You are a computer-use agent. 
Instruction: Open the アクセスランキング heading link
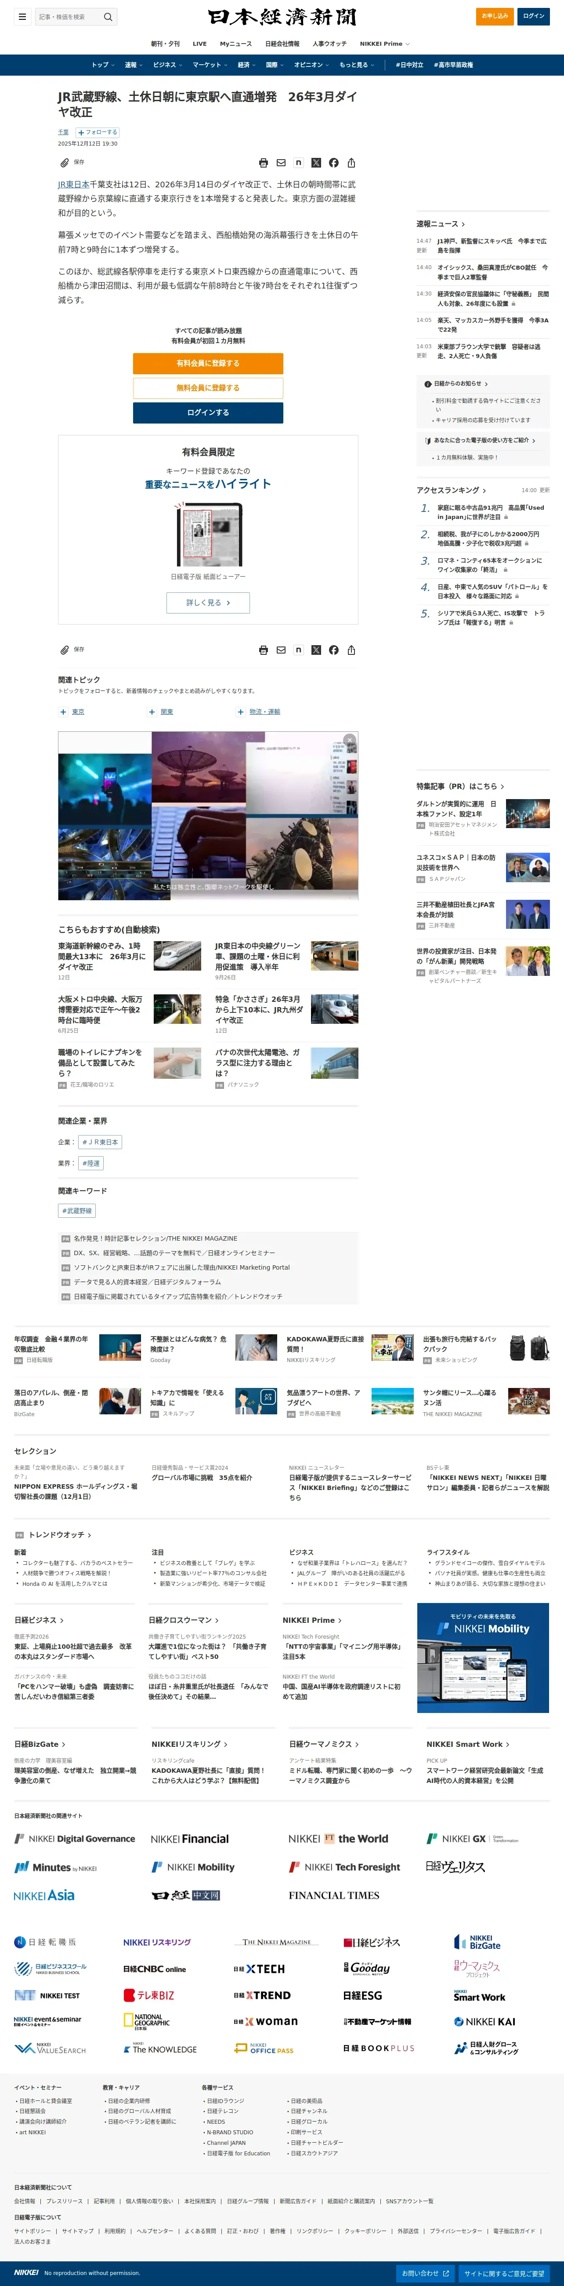(452, 490)
